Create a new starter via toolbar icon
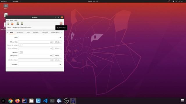 [x=8, y=24]
